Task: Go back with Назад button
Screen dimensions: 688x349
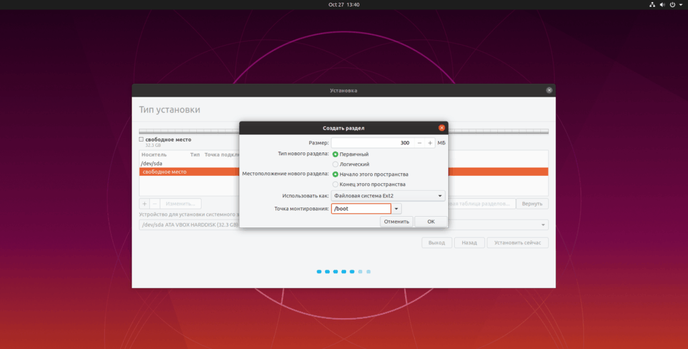Action: coord(469,242)
